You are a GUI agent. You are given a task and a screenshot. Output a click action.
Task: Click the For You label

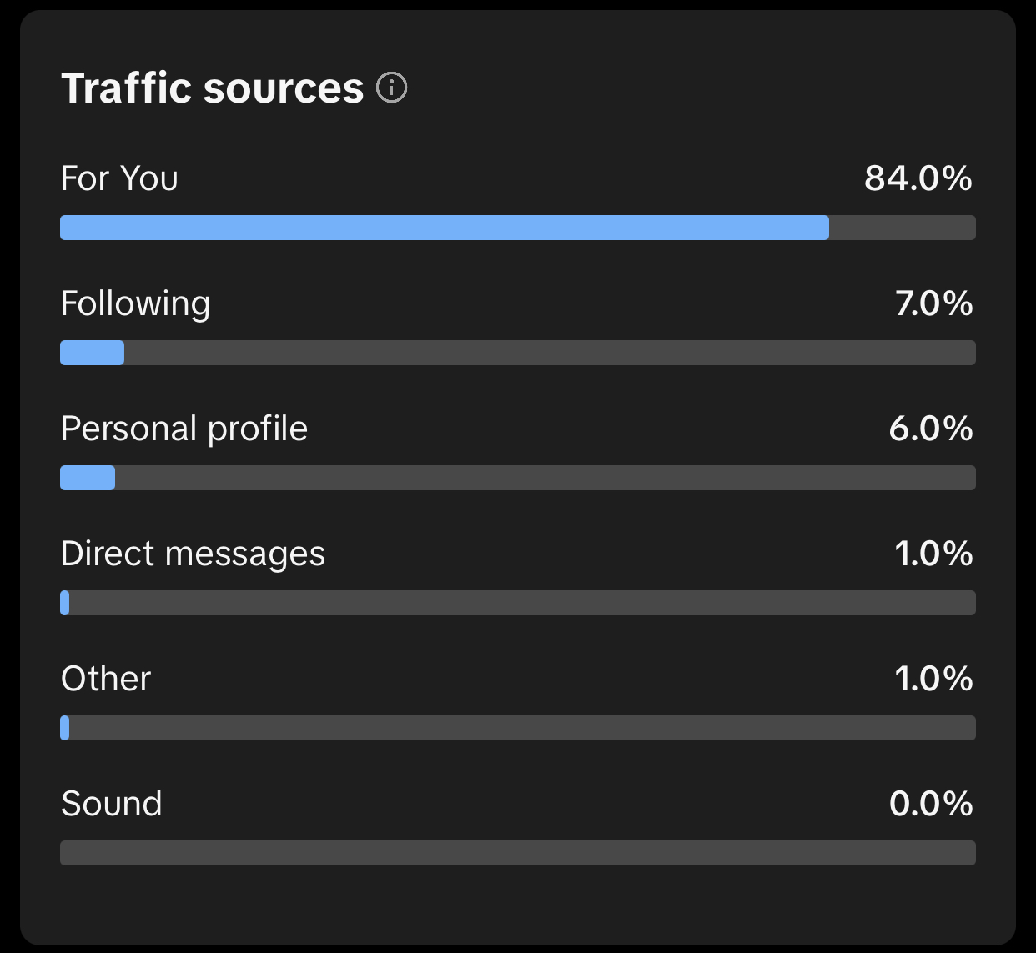point(119,178)
